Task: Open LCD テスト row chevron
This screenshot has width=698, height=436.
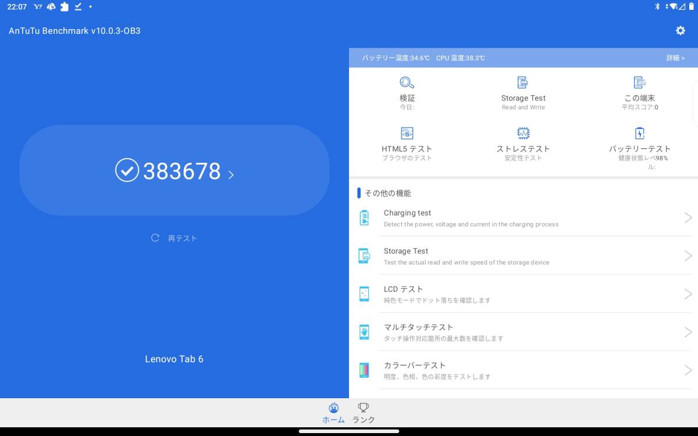Action: point(688,294)
